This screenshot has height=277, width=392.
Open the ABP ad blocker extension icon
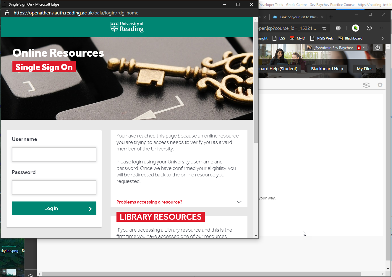[338, 28]
